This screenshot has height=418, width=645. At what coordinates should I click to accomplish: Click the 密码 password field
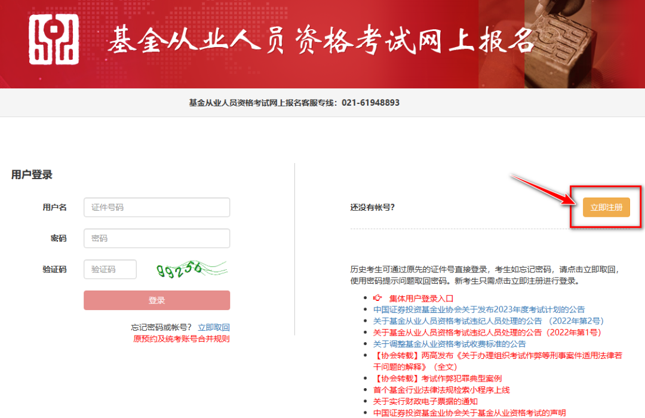coord(156,238)
